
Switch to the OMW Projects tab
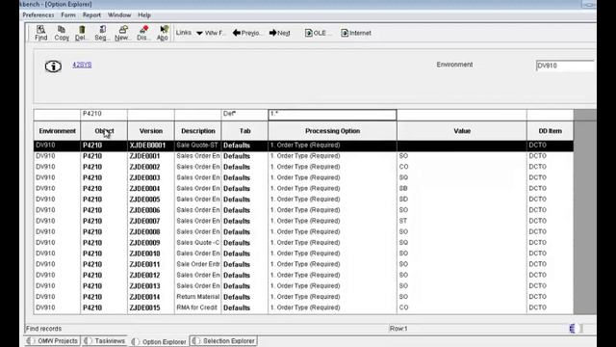point(53,340)
